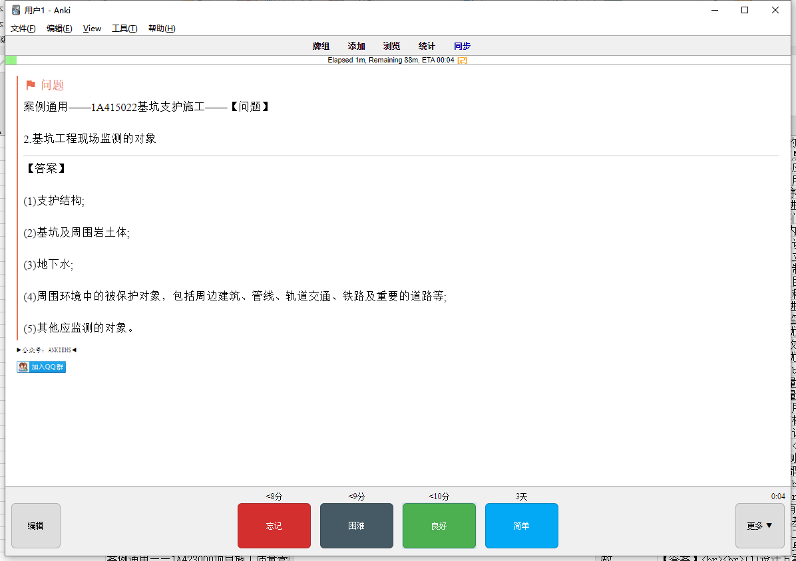This screenshot has width=796, height=561.
Task: Open the View menu
Action: point(92,29)
